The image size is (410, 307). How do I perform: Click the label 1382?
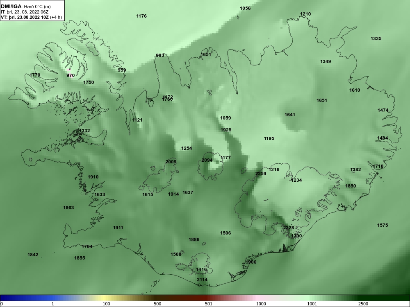click(x=355, y=170)
